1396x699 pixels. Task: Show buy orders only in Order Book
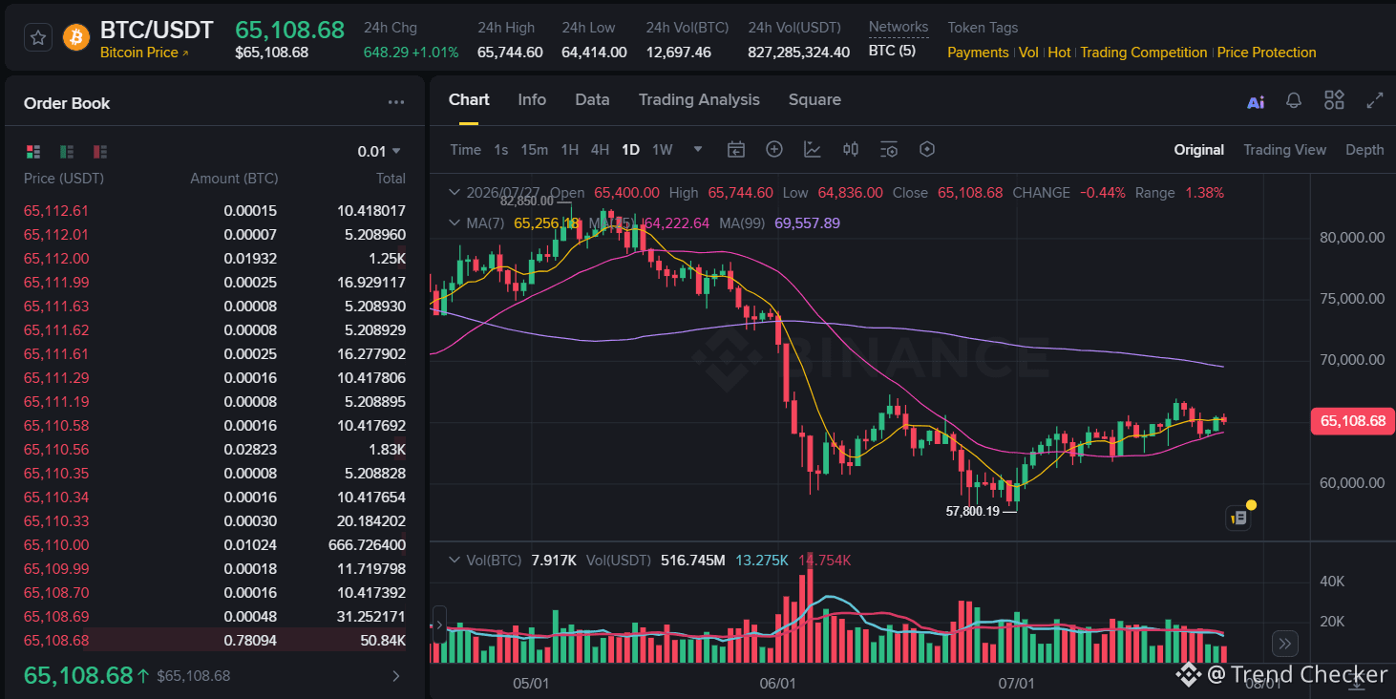pyautogui.click(x=67, y=151)
